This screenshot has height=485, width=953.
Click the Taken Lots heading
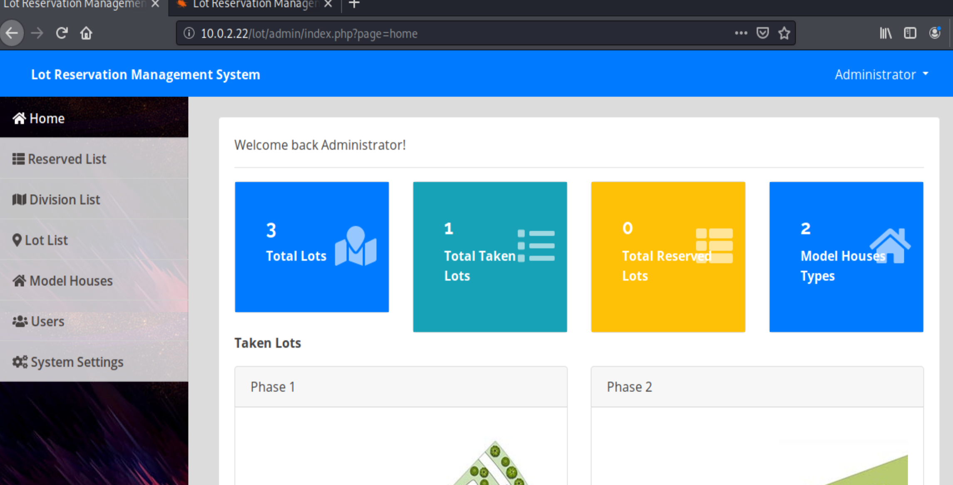point(268,343)
